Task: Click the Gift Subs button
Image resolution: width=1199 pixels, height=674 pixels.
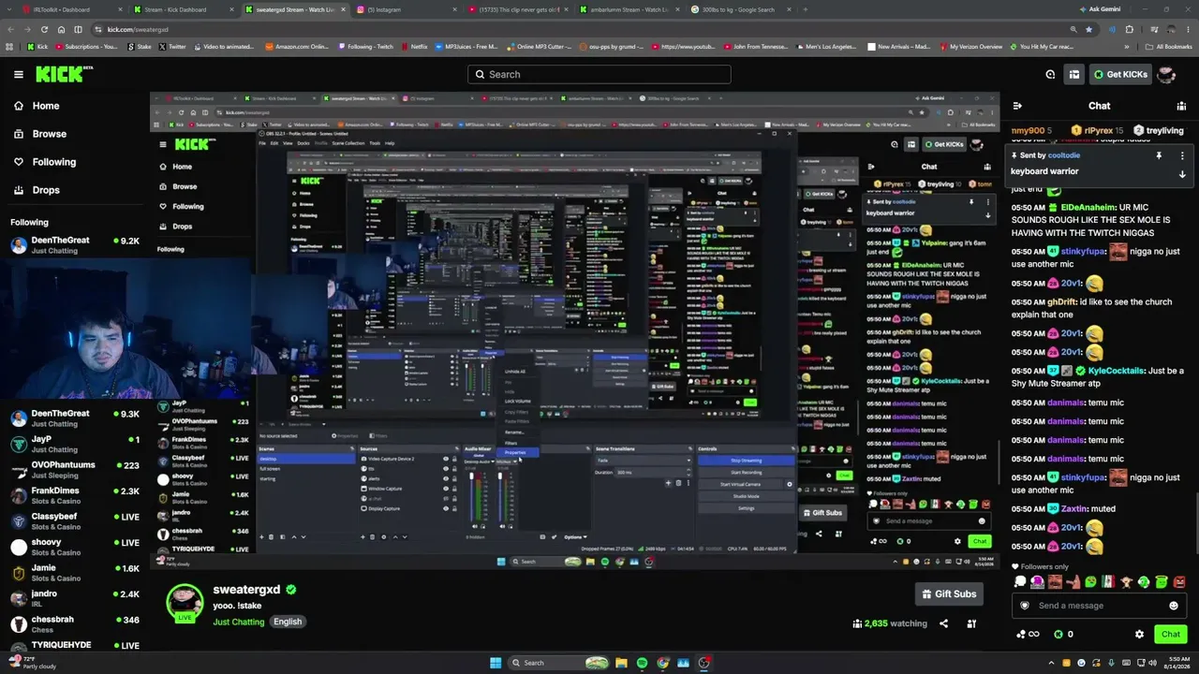Action: (x=949, y=593)
